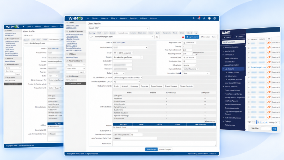The height and width of the screenshot is (160, 284).
Task: Open the search magnifier icon in main navbar
Action: (193, 18)
